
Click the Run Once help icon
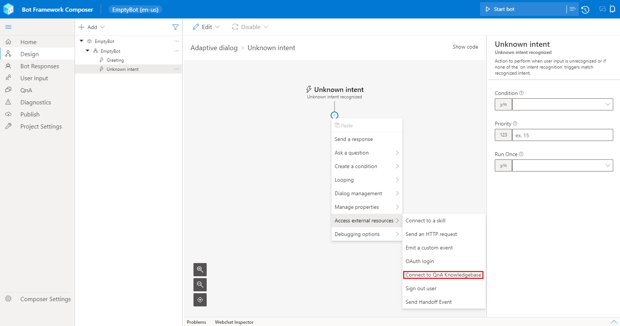(x=521, y=154)
